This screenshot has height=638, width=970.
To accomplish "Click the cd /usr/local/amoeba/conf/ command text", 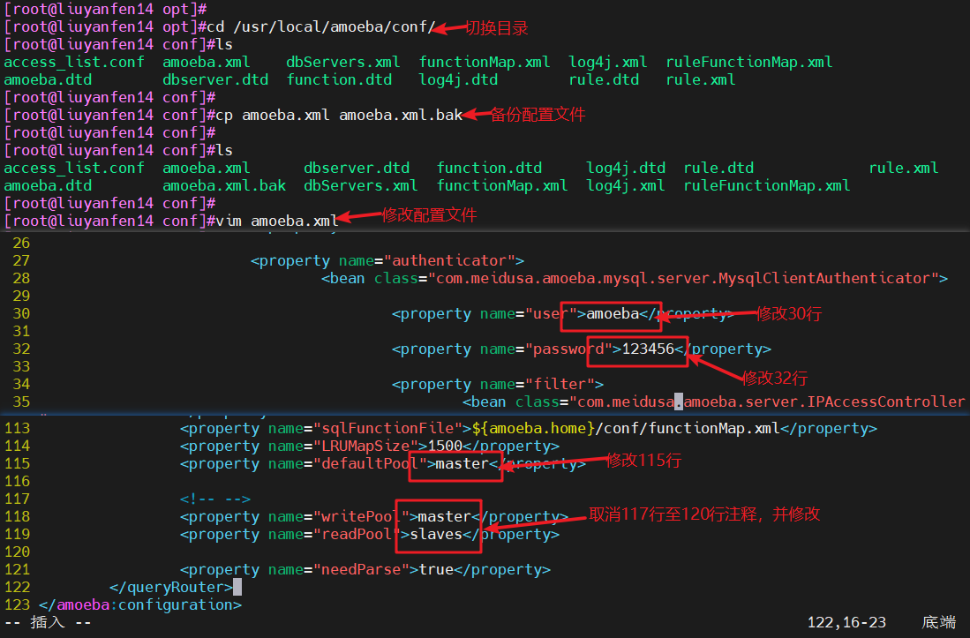I will pyautogui.click(x=321, y=26).
